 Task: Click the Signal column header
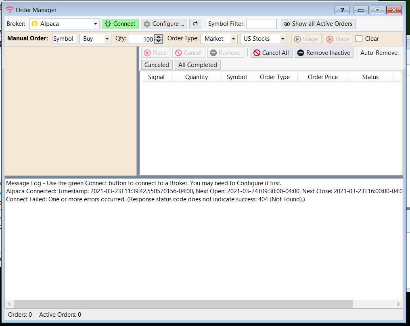pyautogui.click(x=156, y=77)
